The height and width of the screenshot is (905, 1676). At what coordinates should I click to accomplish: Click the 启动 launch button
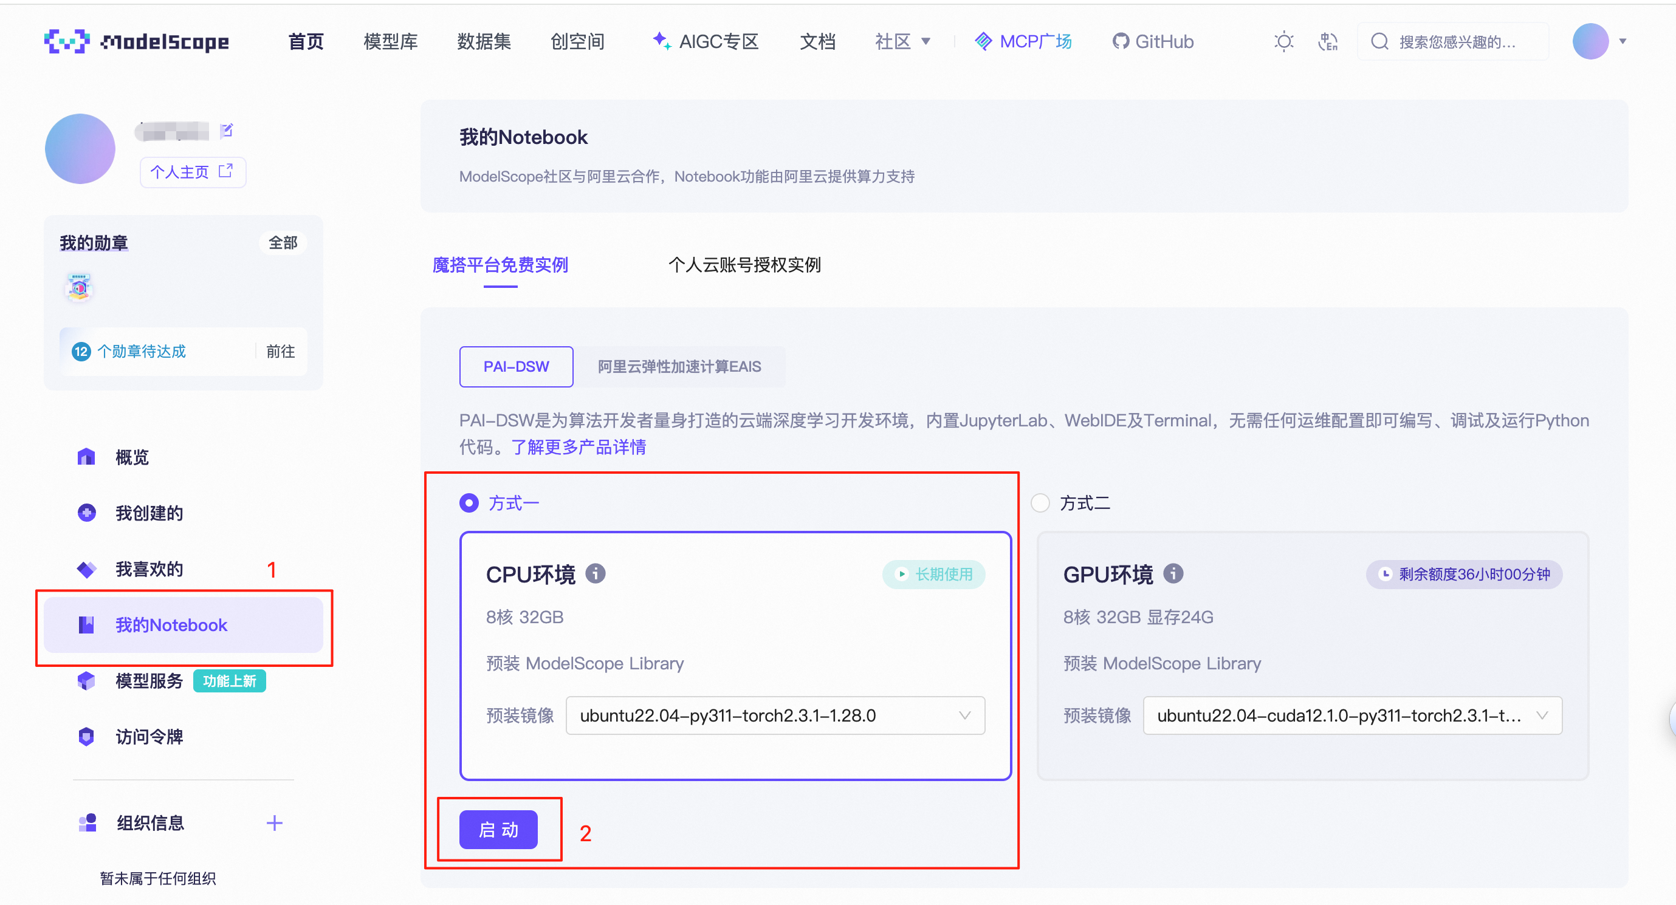point(498,830)
